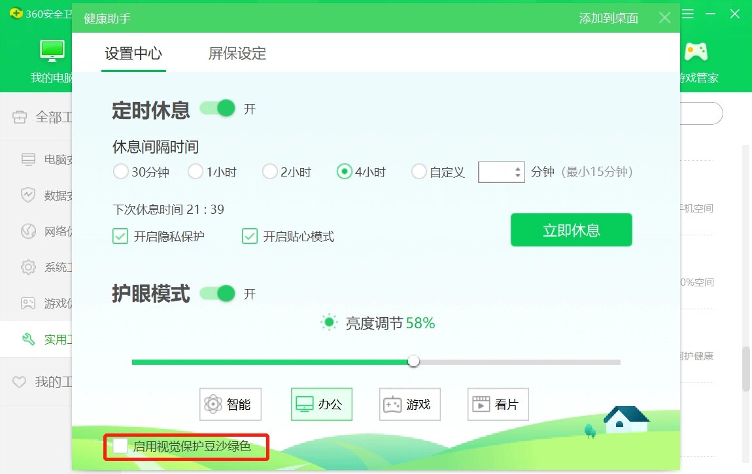The height and width of the screenshot is (474, 752).
Task: Enable 启用视觉保护豆沙绿色 checkbox
Action: pos(120,447)
